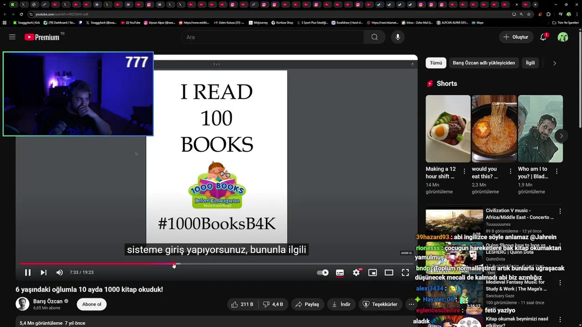Subscribe using the Abone ol button
The height and width of the screenshot is (327, 582).
(x=92, y=304)
